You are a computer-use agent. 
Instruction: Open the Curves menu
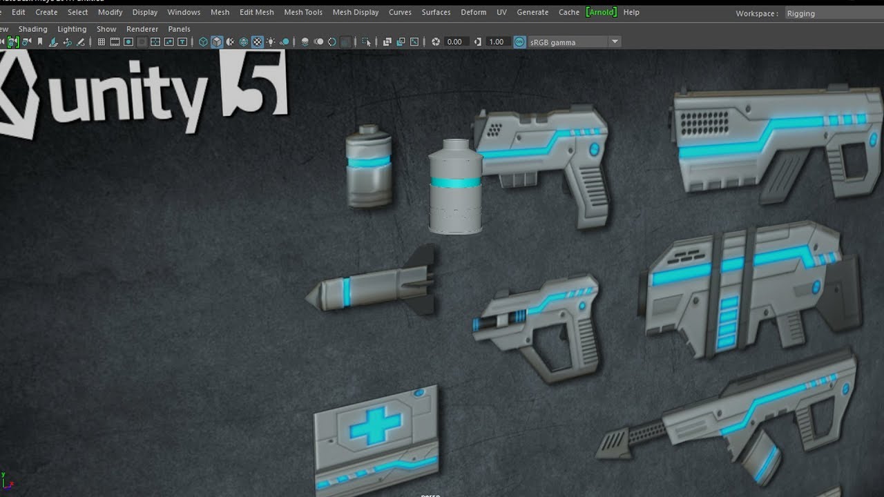pos(400,12)
